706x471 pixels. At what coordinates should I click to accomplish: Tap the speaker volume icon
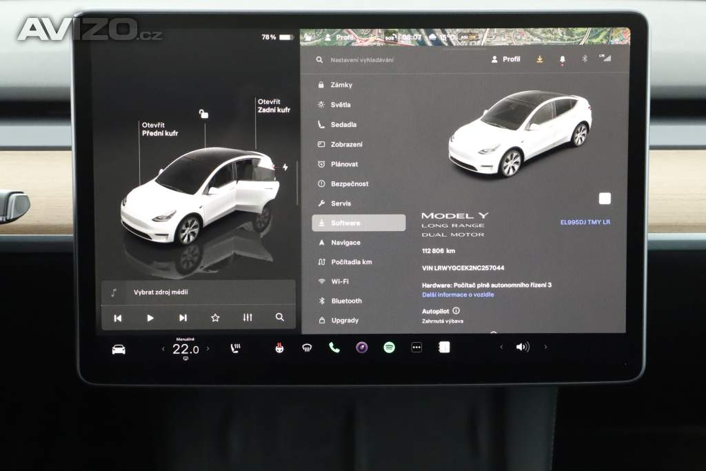tap(523, 347)
